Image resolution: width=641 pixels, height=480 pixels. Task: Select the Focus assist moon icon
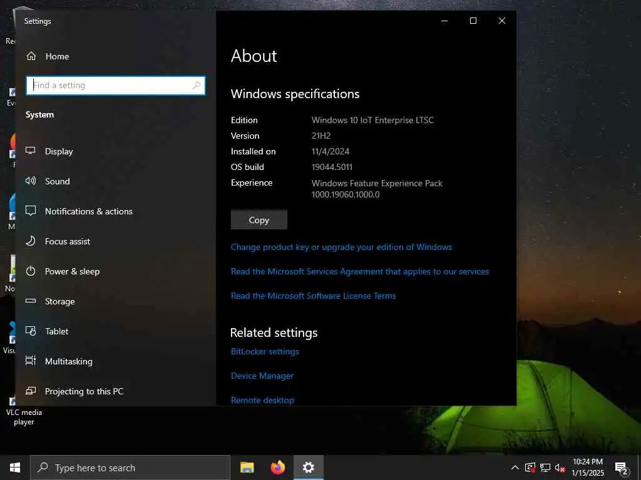tap(31, 241)
